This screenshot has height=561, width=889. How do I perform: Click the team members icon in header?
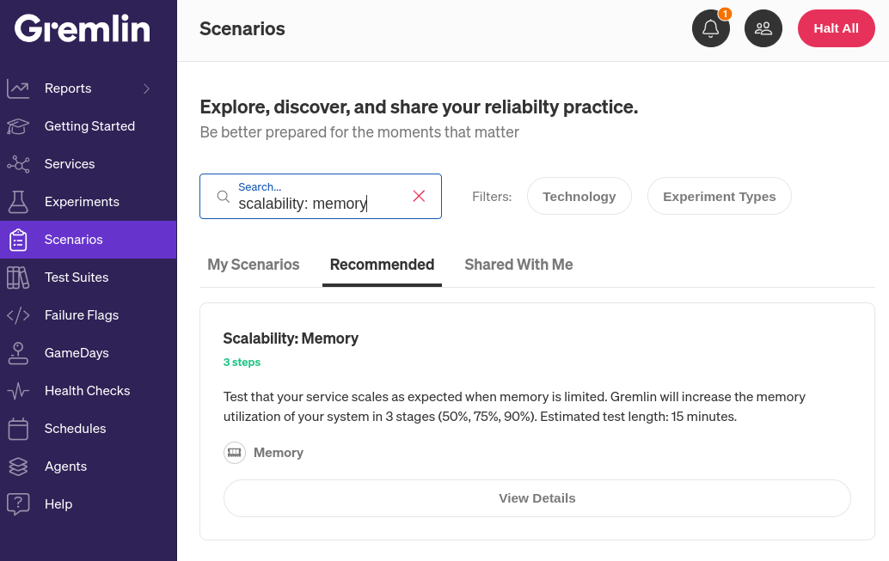[x=763, y=28]
